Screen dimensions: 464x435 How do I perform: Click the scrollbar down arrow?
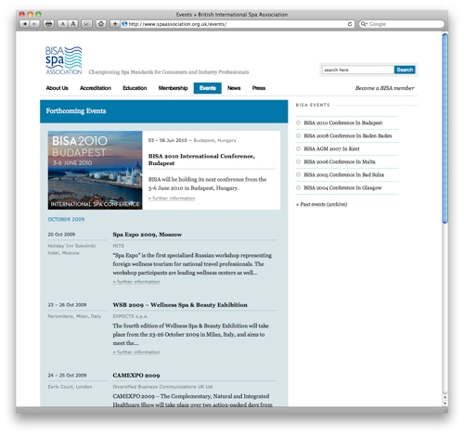[445, 403]
